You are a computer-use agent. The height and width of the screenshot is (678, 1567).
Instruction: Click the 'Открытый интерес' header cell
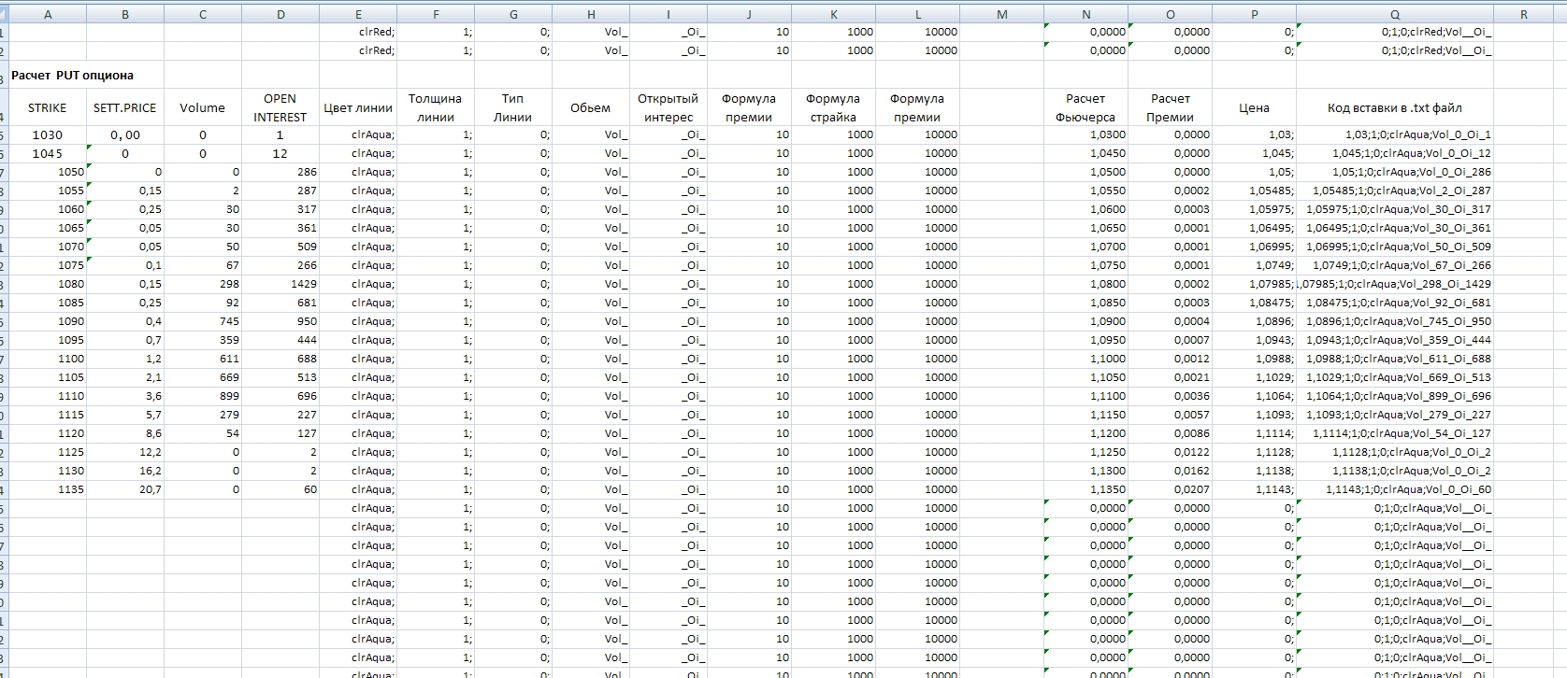[x=668, y=107]
